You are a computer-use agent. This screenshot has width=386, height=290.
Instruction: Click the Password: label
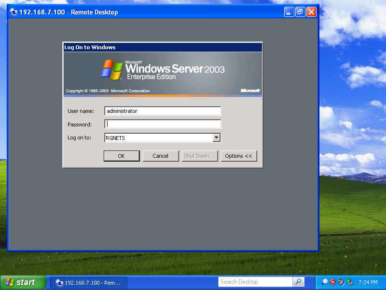80,124
